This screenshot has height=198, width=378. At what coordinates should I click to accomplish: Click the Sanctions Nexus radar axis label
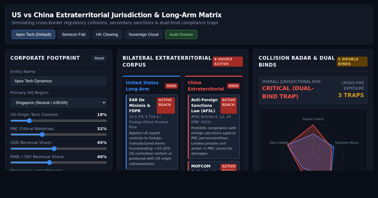pyautogui.click(x=347, y=143)
